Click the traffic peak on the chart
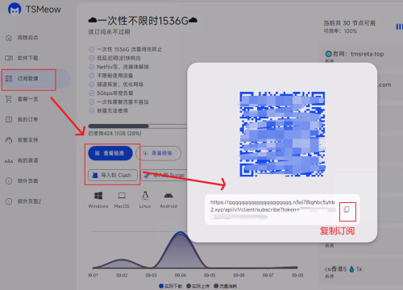The width and height of the screenshot is (403, 290). 181,233
